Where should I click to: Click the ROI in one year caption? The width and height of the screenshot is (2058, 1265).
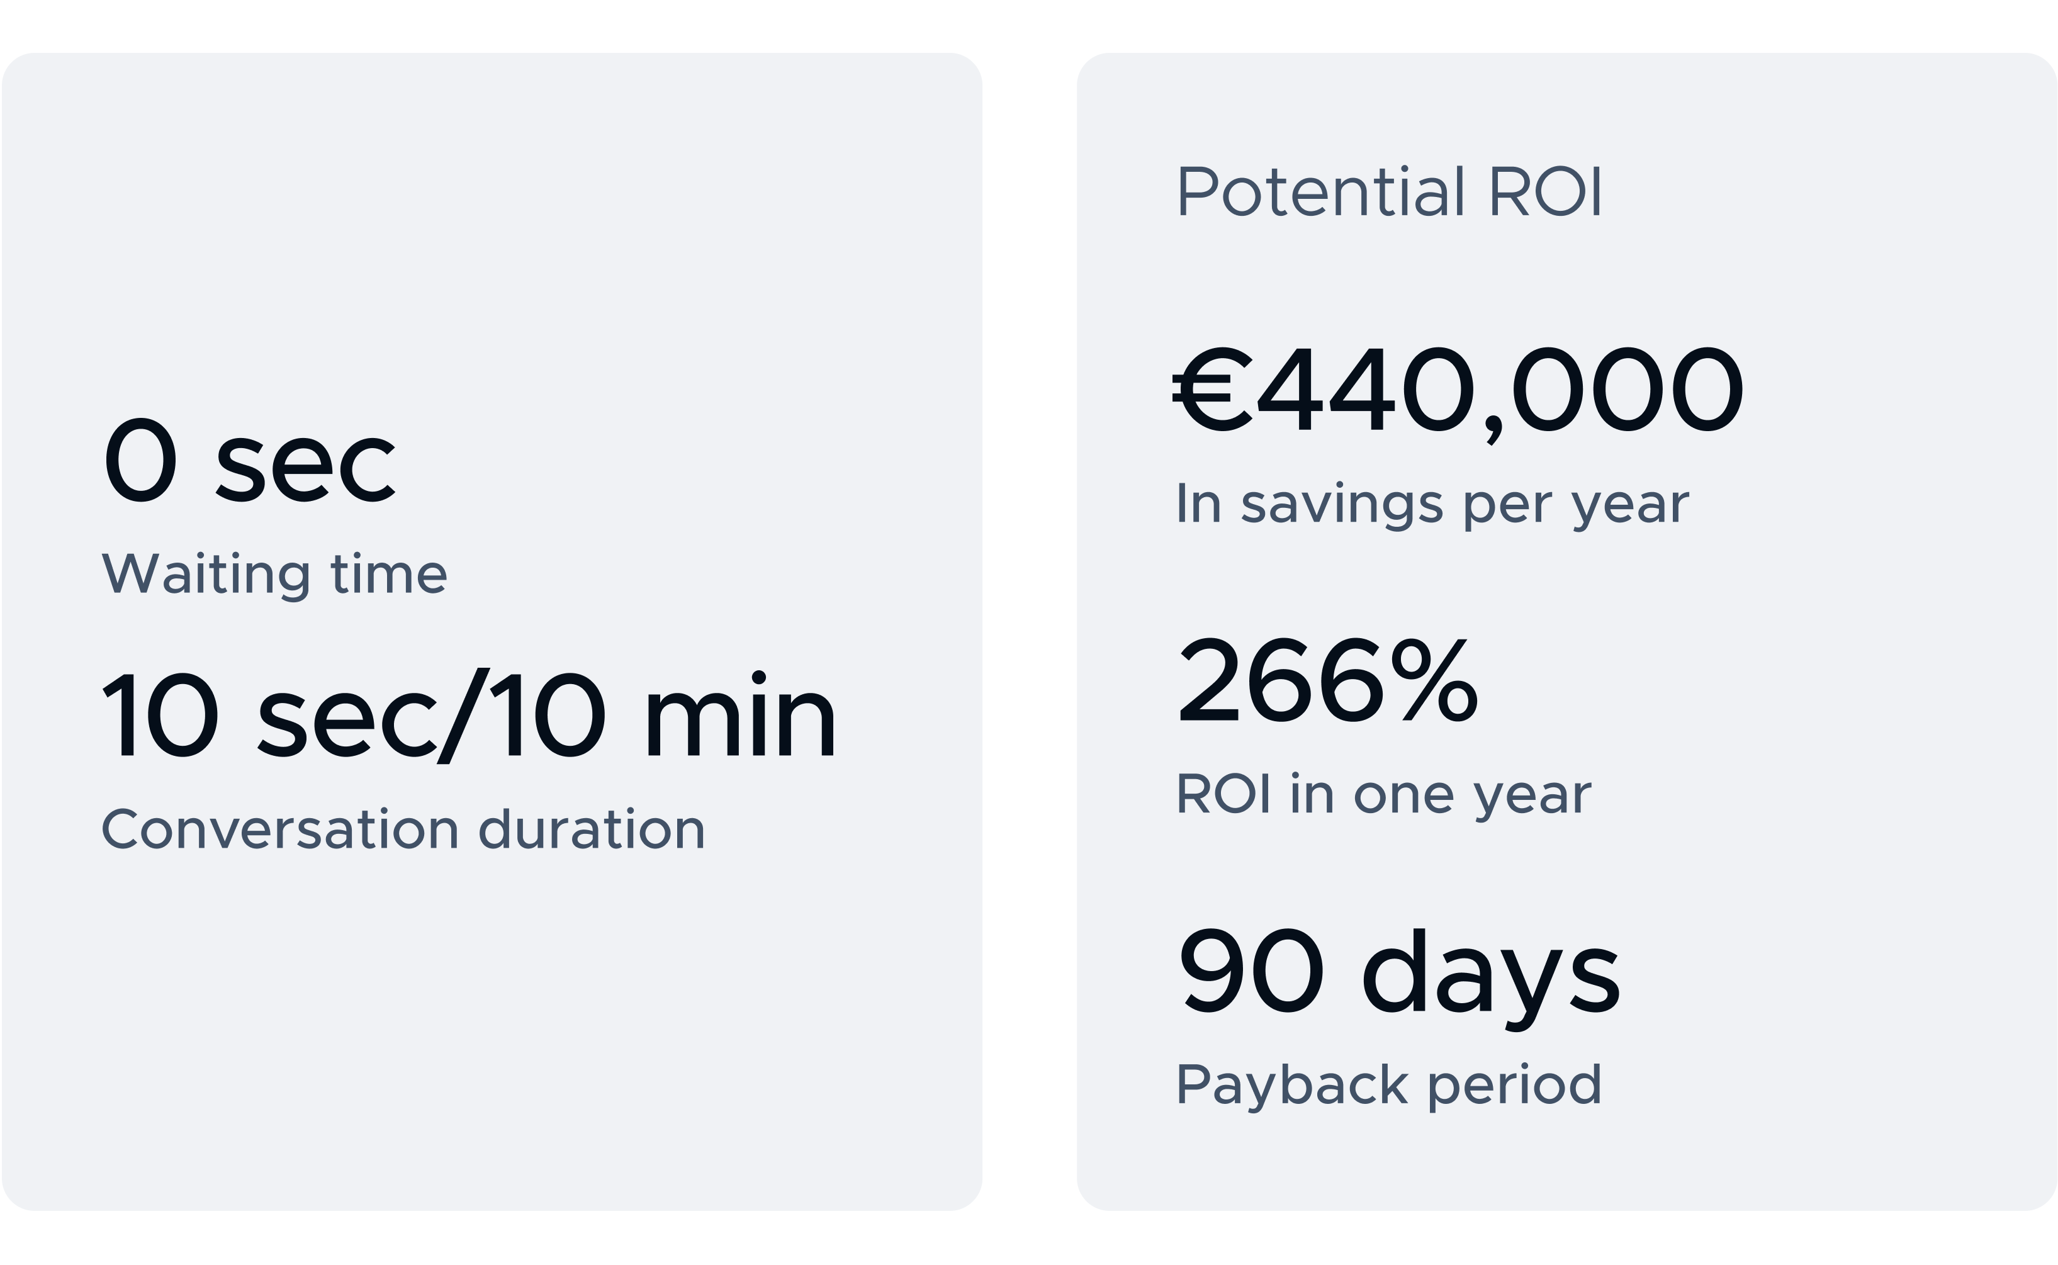(x=1384, y=795)
